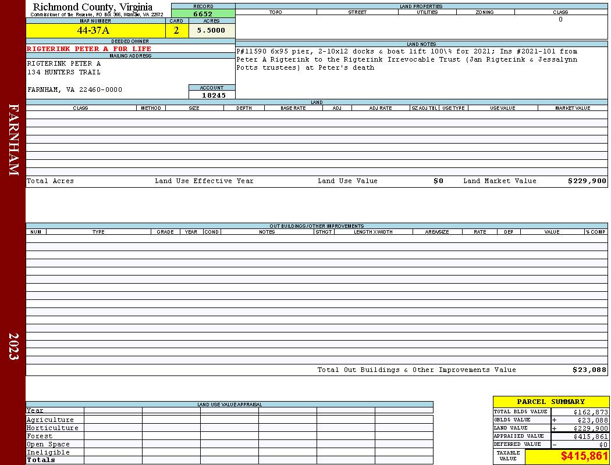This screenshot has height=465, width=611.
Task: Select the Agriculture row in land use appraisal
Action: (x=229, y=420)
